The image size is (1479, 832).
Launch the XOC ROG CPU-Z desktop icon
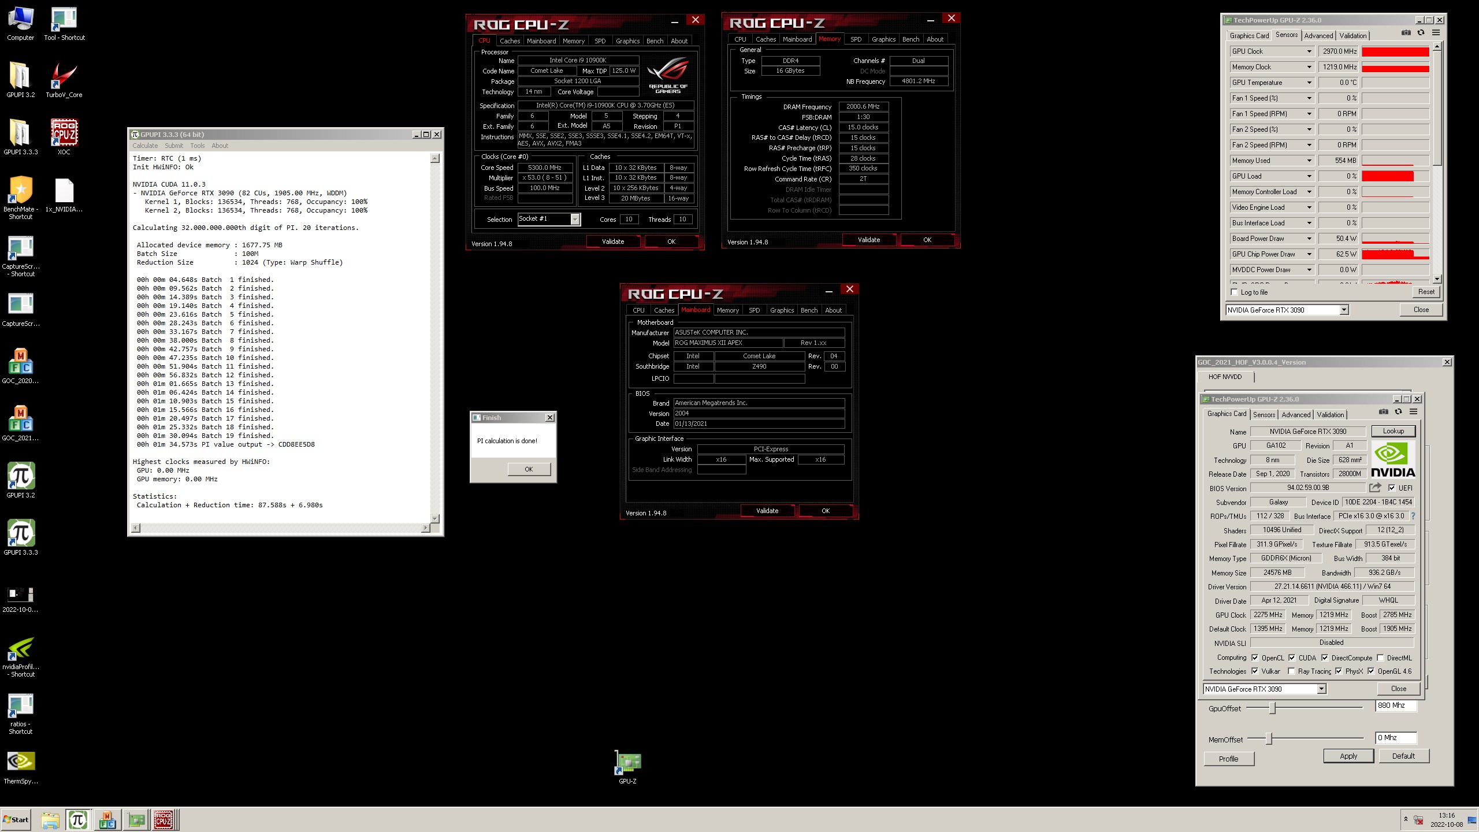(x=64, y=137)
